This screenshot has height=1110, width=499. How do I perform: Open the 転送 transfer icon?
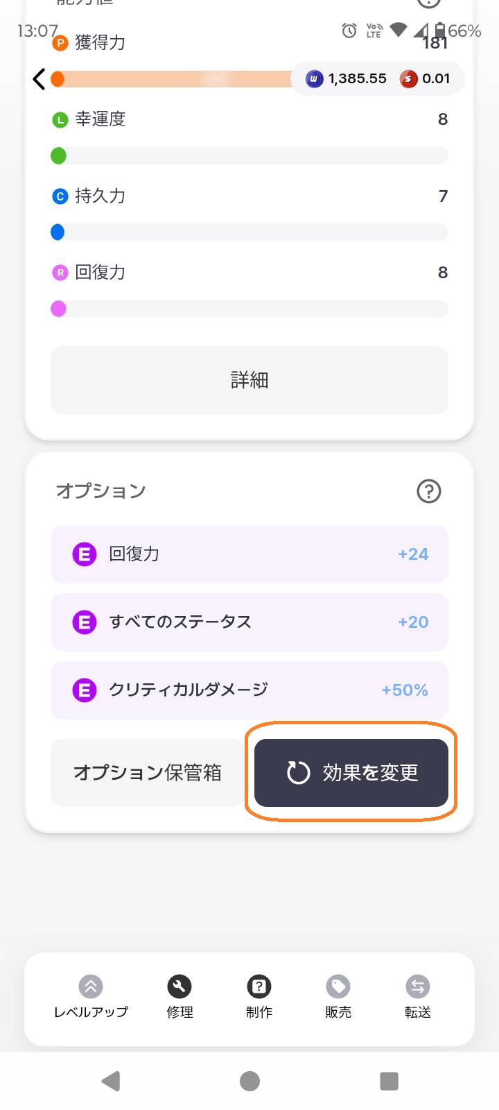pyautogui.click(x=417, y=987)
